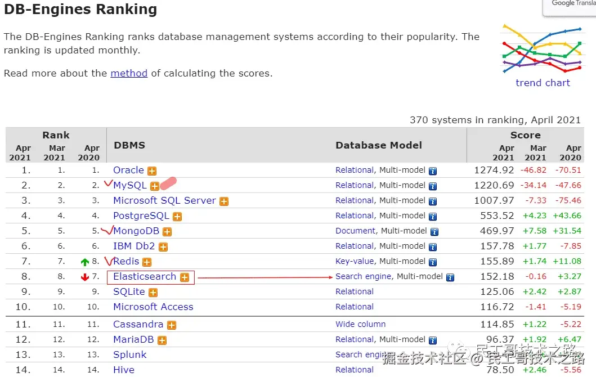This screenshot has width=596, height=377.
Task: Open the MongoDB DBMS link
Action: point(136,231)
